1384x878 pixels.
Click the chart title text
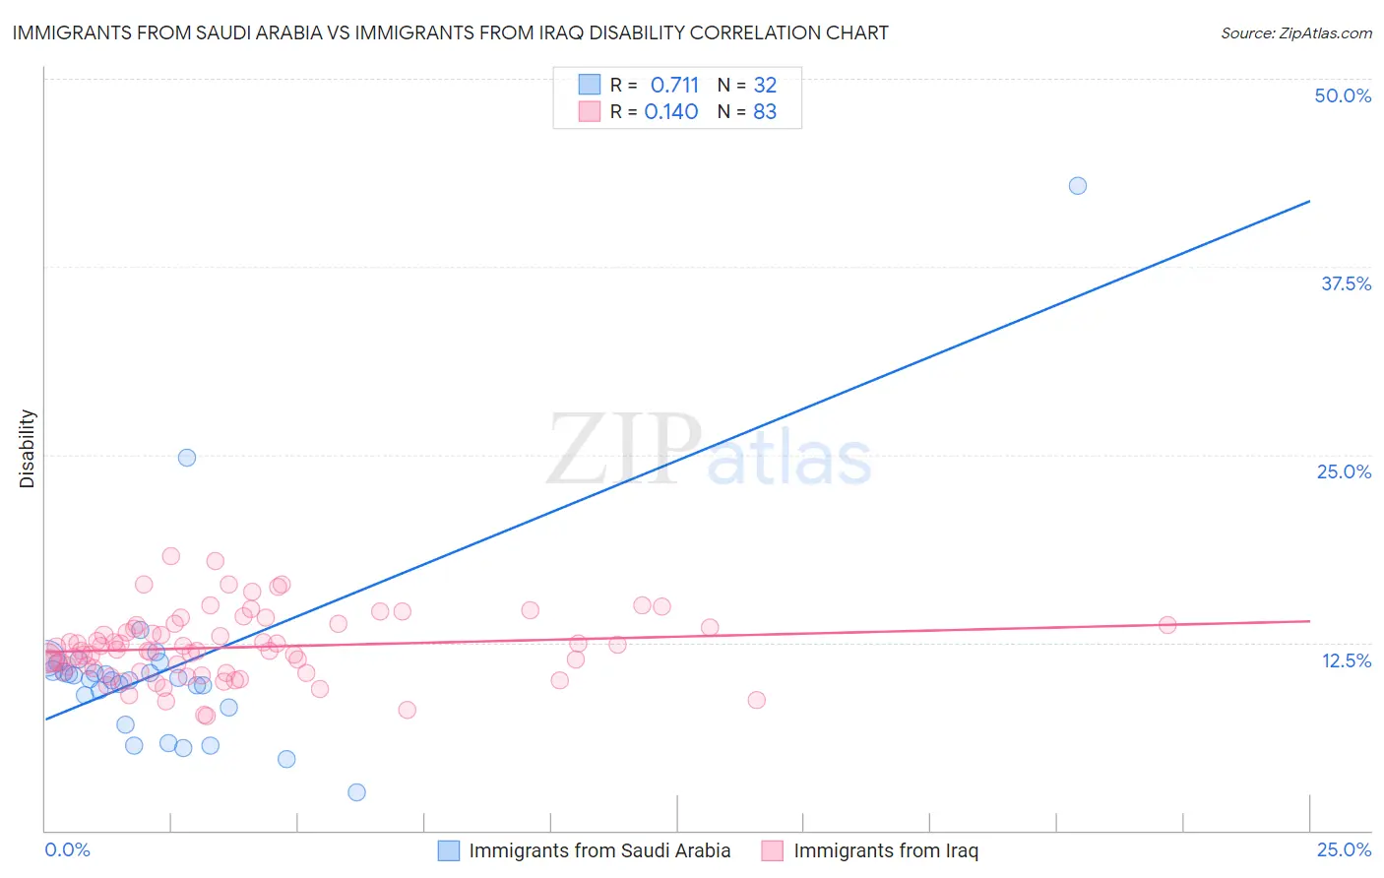click(450, 32)
